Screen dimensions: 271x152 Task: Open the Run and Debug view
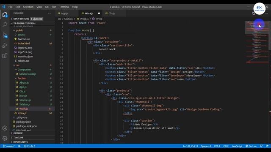pos(5,45)
